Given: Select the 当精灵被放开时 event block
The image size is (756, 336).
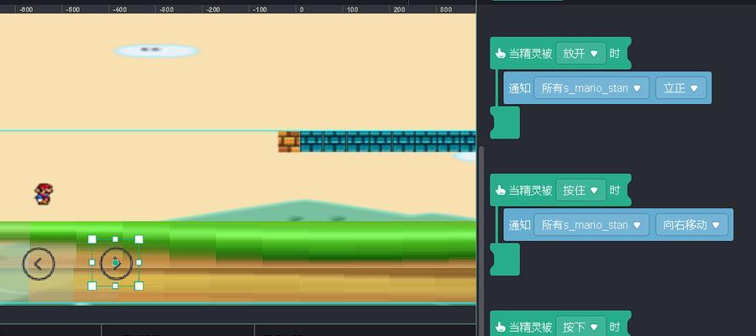Looking at the screenshot, I should 560,53.
